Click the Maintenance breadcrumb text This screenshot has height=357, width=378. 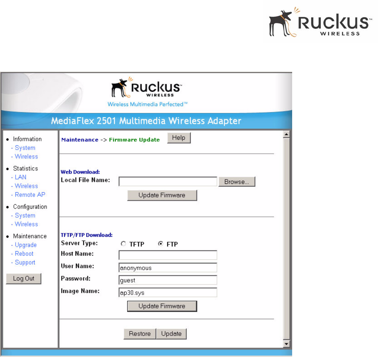click(x=80, y=140)
